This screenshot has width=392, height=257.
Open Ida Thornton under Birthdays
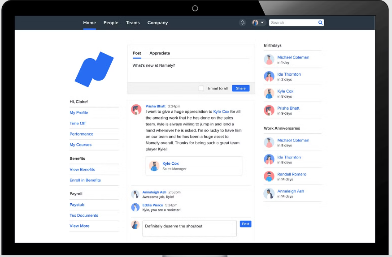pos(289,74)
